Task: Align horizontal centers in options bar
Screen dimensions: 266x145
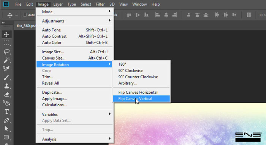Action: click(x=166, y=15)
